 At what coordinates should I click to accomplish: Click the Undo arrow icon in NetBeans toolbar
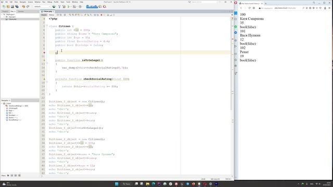[x=23, y=7]
